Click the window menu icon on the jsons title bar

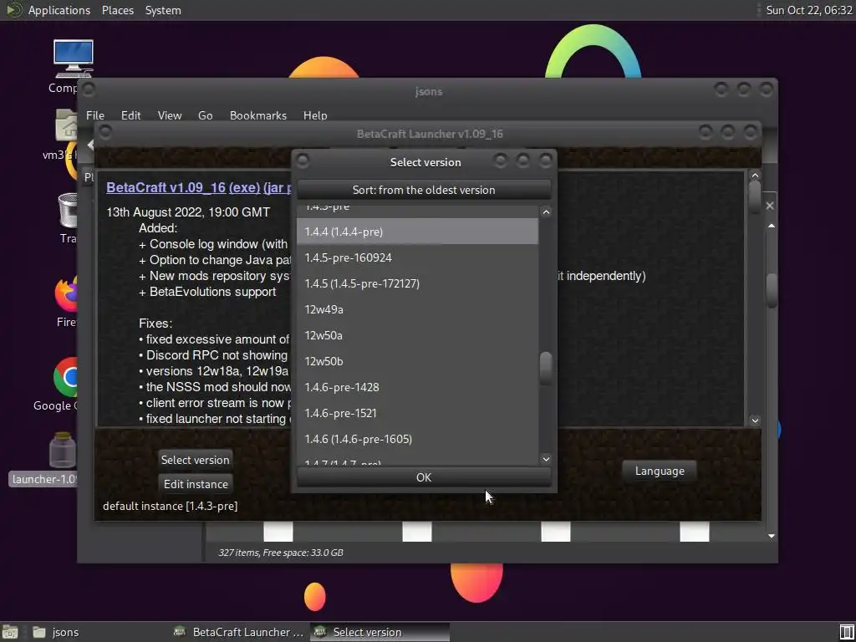click(89, 89)
